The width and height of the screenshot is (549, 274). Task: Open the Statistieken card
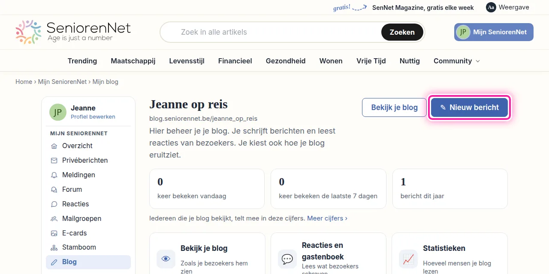(449, 253)
